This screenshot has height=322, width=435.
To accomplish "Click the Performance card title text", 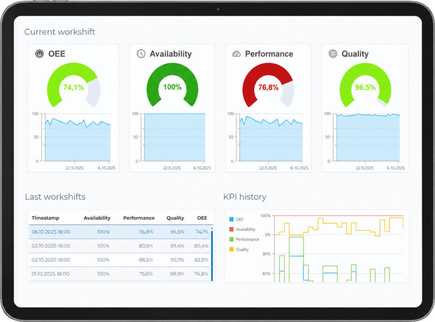I will [269, 54].
